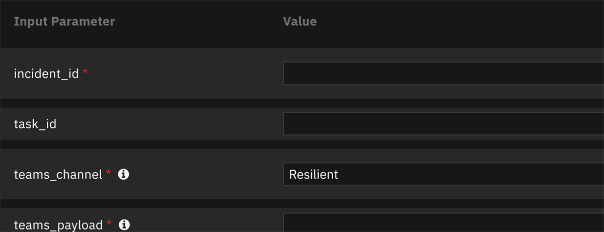Select the teams_channel parameter label
Viewport: 604px width, 232px height.
pos(58,175)
